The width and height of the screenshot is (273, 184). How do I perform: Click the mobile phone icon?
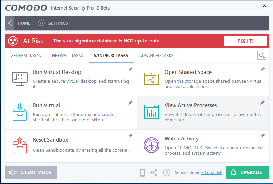click(143, 173)
